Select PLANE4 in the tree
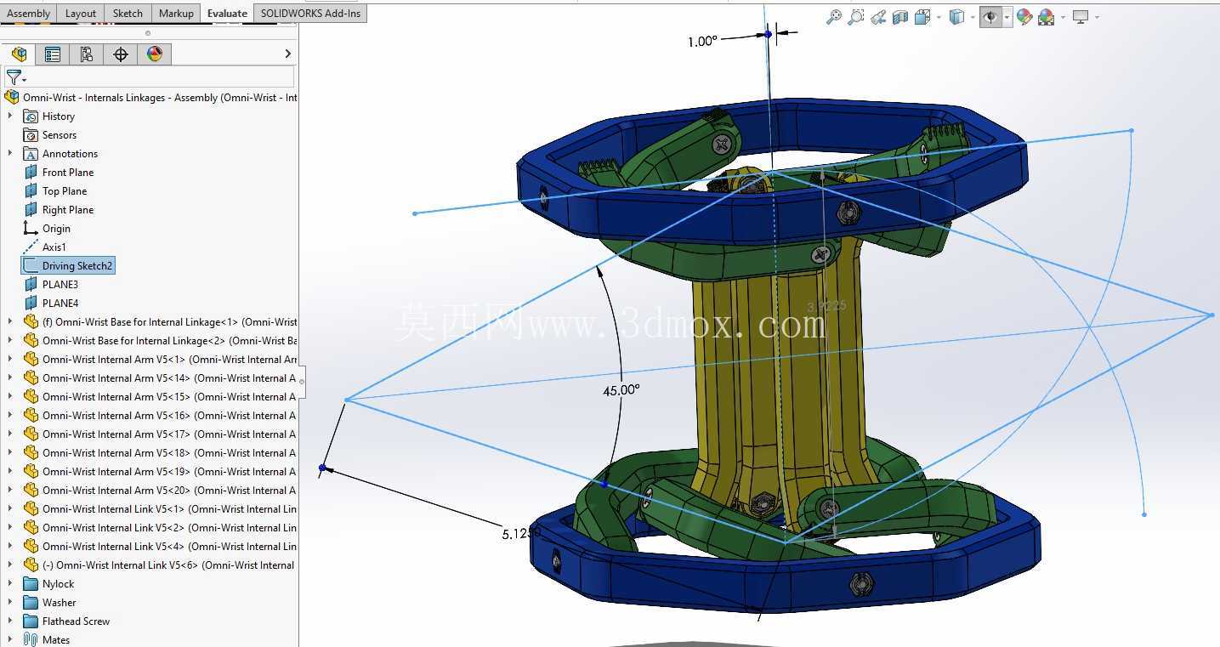The height and width of the screenshot is (647, 1220). (60, 304)
